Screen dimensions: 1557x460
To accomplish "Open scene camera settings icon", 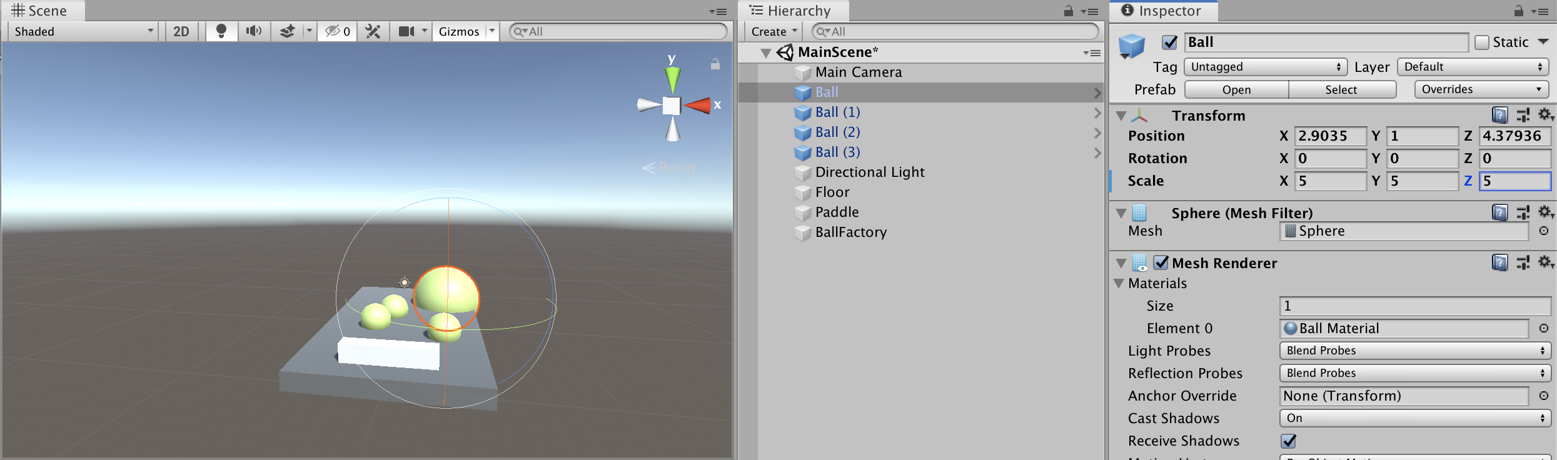I will (x=406, y=31).
